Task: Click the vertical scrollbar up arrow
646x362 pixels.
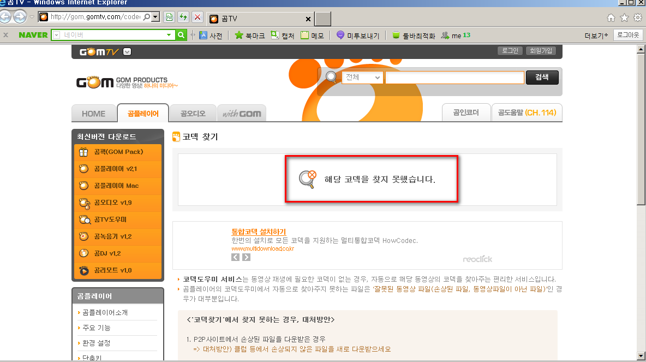Action: [x=641, y=49]
